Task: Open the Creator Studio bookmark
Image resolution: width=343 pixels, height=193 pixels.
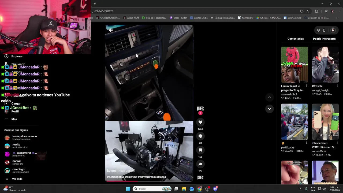Action: (199, 18)
